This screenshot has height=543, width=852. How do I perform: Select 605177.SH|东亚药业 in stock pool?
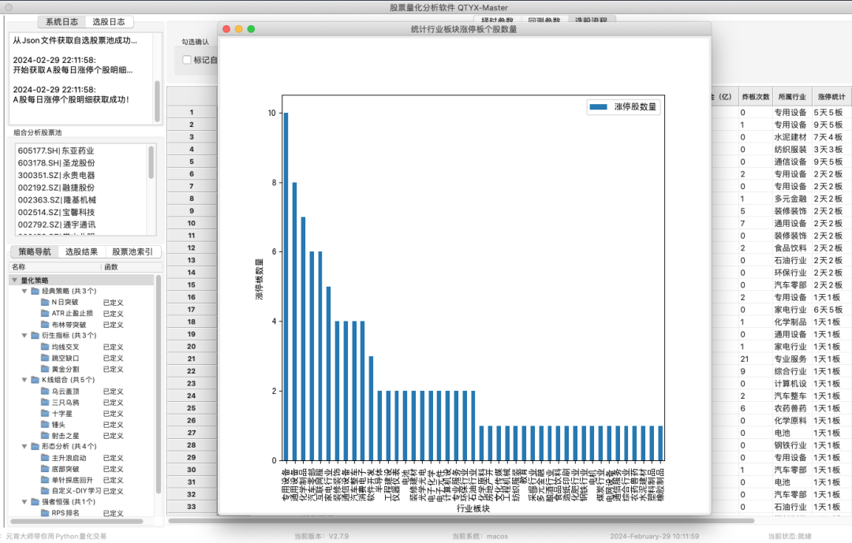tap(81, 151)
